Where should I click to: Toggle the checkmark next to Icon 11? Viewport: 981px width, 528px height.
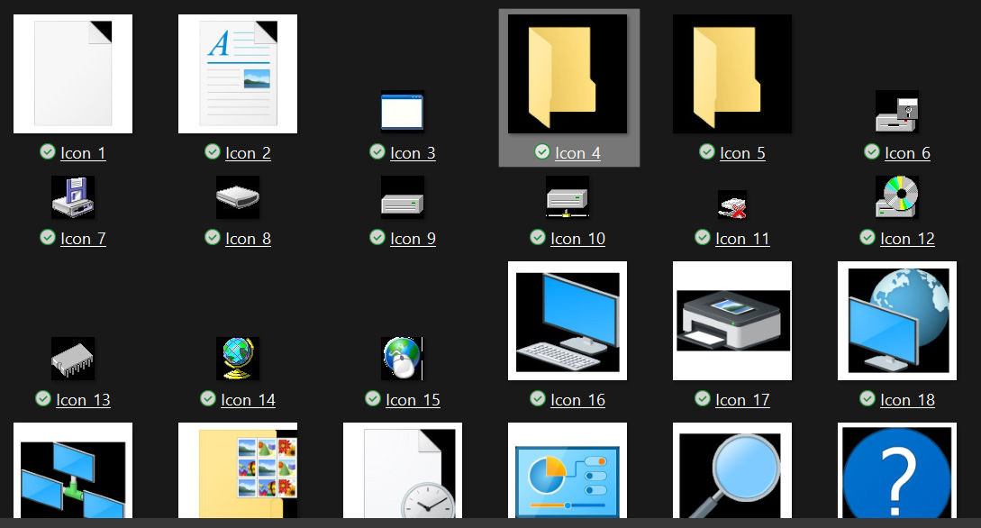click(x=702, y=237)
